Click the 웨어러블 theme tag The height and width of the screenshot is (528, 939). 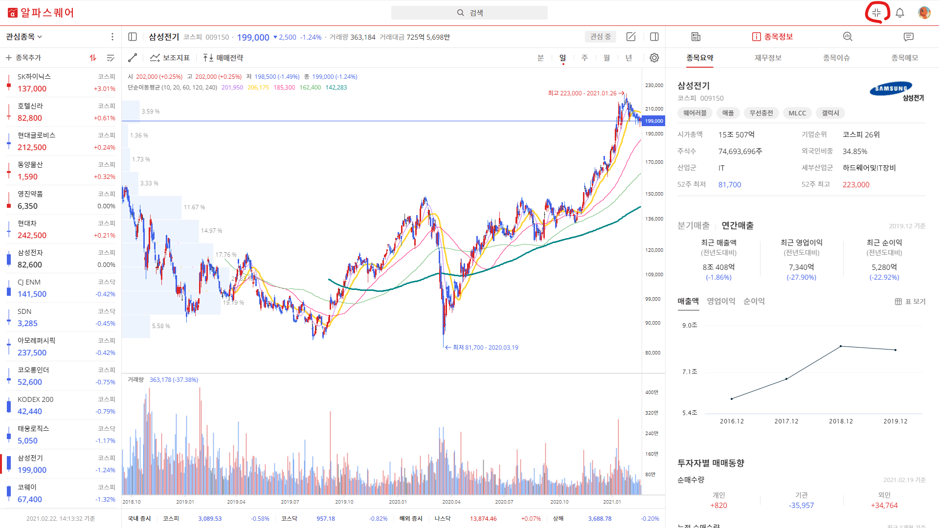point(694,113)
